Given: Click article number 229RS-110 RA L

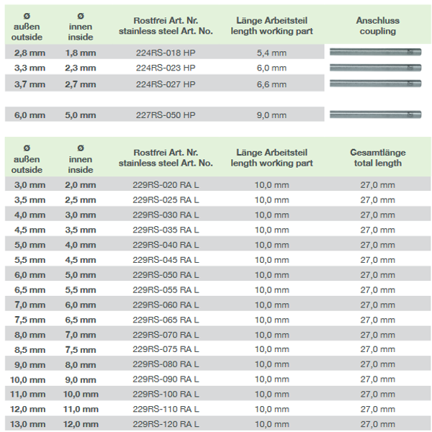Looking at the screenshot, I should pyautogui.click(x=166, y=409).
